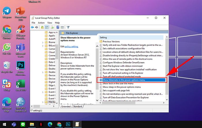Open Excel 2019 desktop icon
The image size is (202, 128).
(20, 85)
